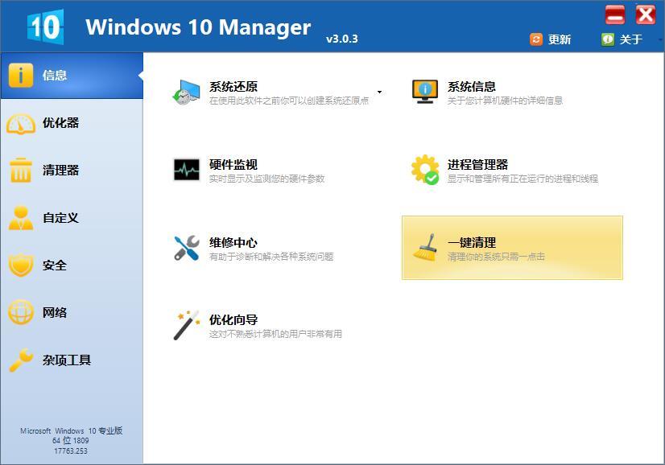This screenshot has width=665, height=465.
Task: Click the 优化向导 magic wand icon
Action: pyautogui.click(x=187, y=325)
